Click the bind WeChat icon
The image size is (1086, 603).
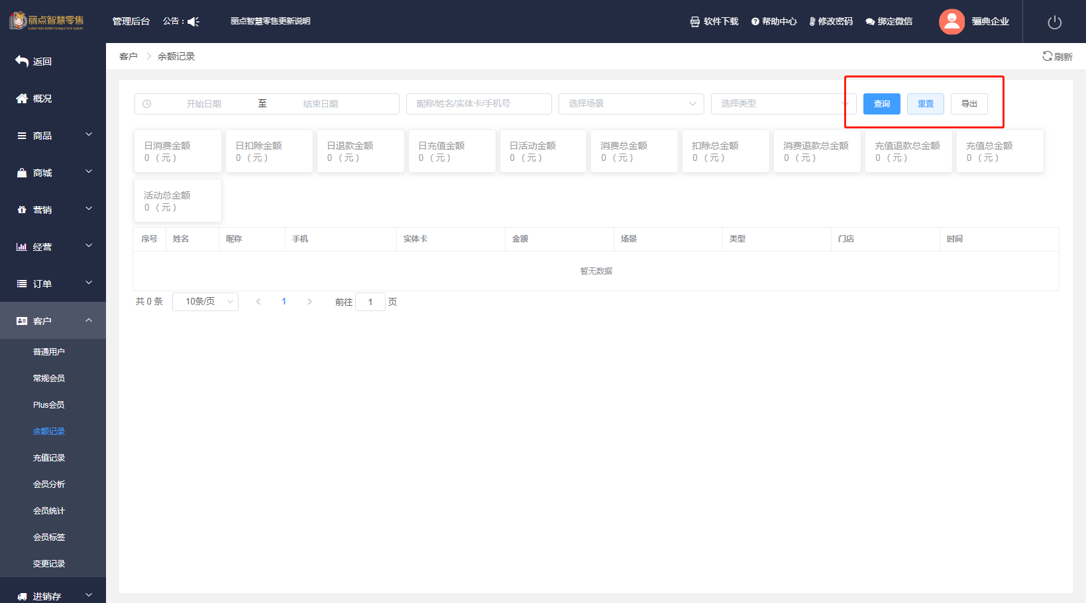870,22
